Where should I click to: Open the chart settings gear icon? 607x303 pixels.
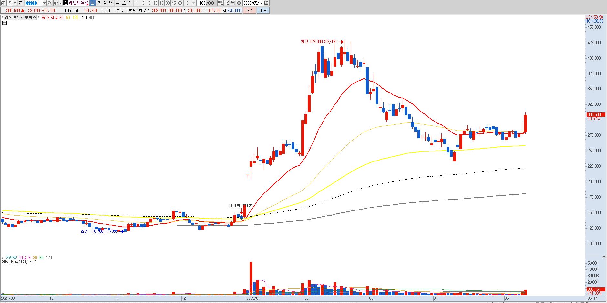[x=239, y=3]
